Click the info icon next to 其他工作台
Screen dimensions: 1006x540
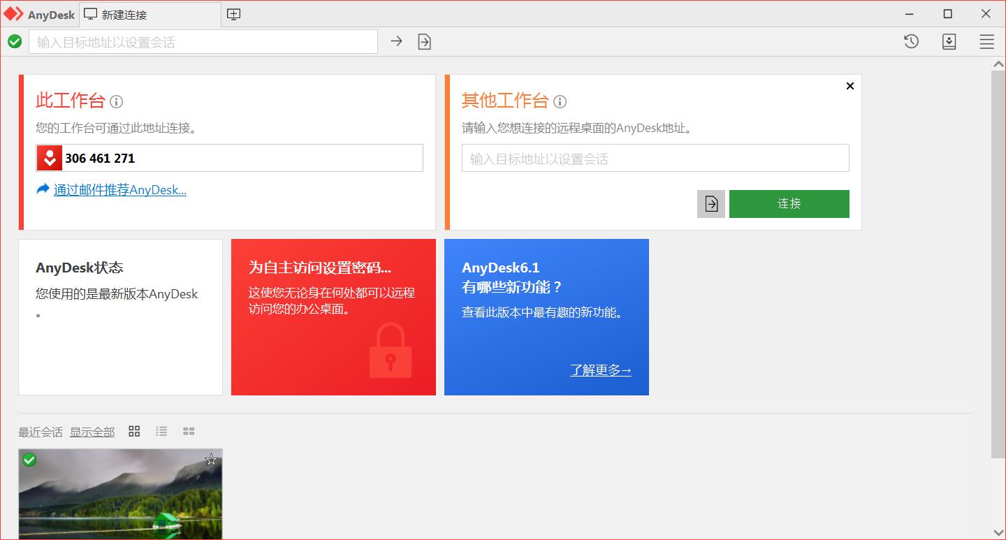point(559,102)
